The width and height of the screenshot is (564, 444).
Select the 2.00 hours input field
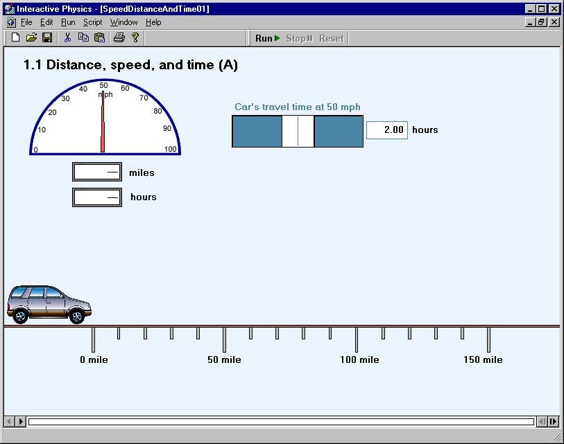coord(386,130)
